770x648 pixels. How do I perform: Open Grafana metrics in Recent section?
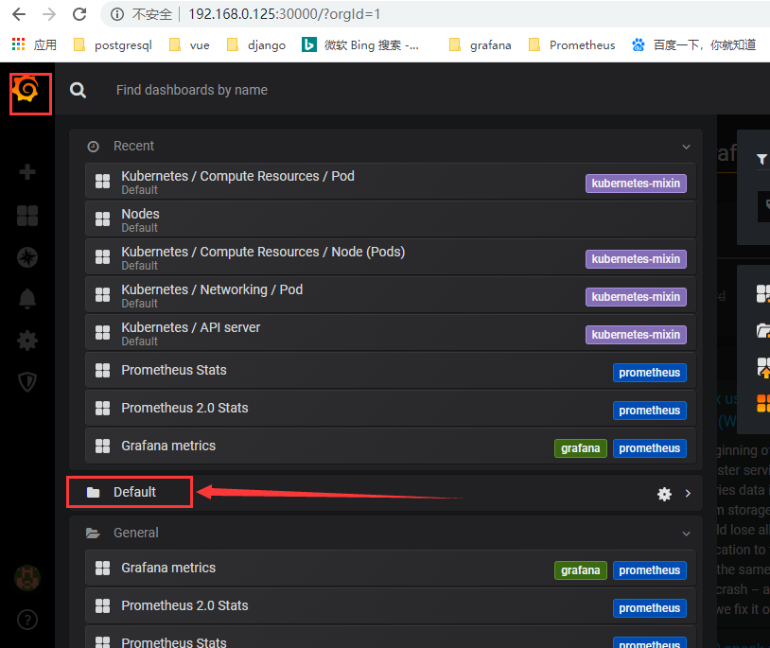[391, 446]
